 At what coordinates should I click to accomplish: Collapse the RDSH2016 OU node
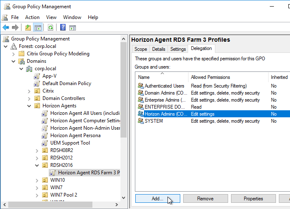(37, 165)
